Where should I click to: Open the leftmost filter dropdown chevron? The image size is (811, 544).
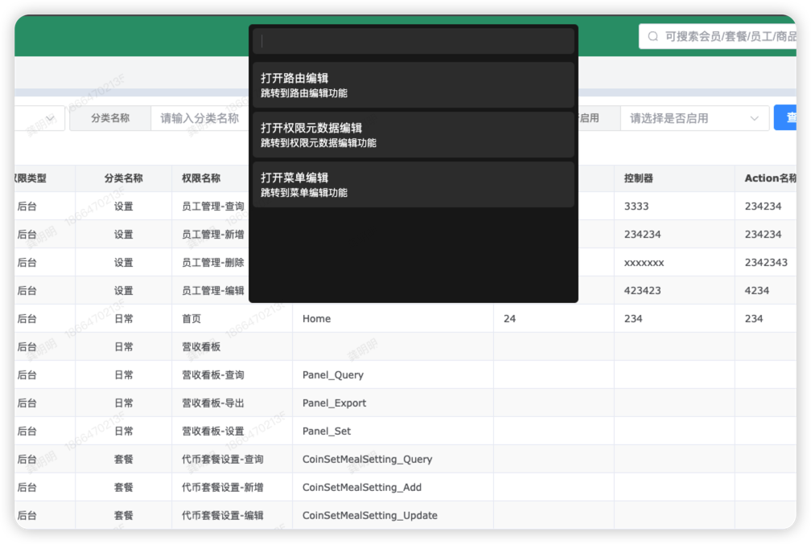click(50, 118)
